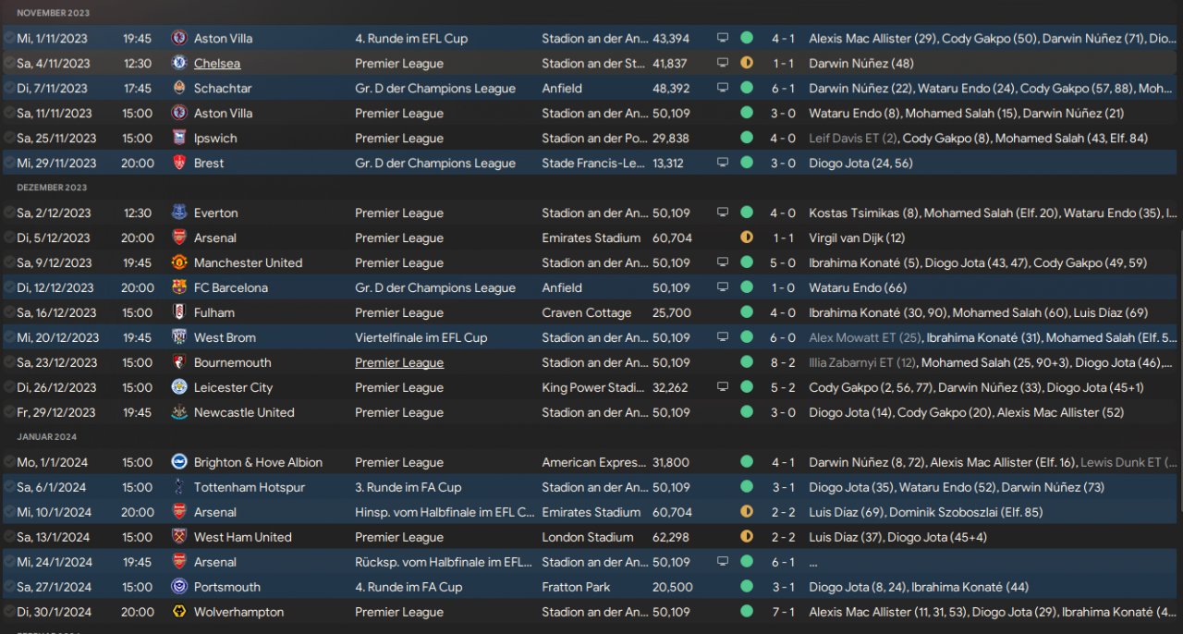The image size is (1183, 634).
Task: Click the TV broadcast icon on the Brest match row
Action: pyautogui.click(x=723, y=163)
